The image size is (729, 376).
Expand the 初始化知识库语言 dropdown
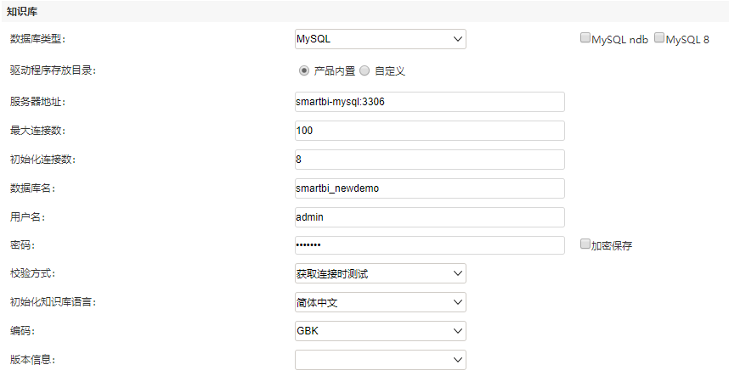381,302
